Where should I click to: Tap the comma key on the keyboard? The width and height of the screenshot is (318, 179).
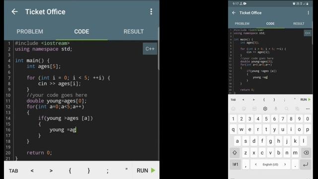(245, 165)
